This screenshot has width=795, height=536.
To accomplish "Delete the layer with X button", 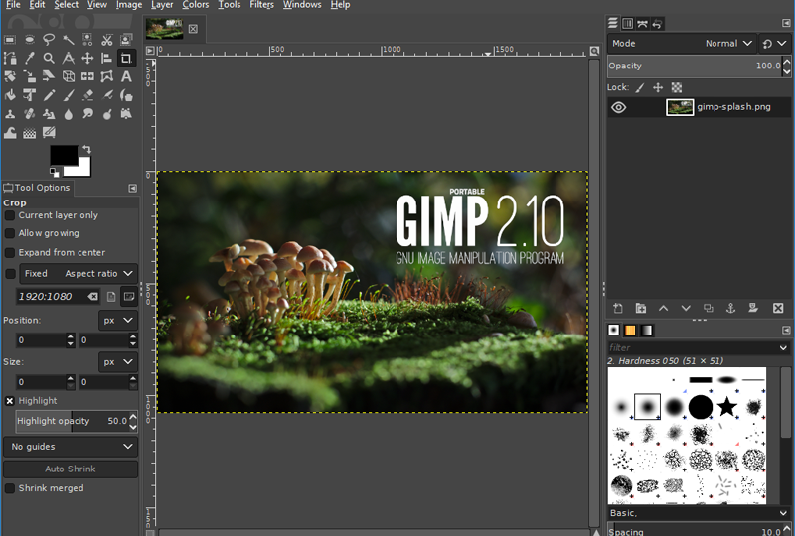I will pyautogui.click(x=778, y=308).
